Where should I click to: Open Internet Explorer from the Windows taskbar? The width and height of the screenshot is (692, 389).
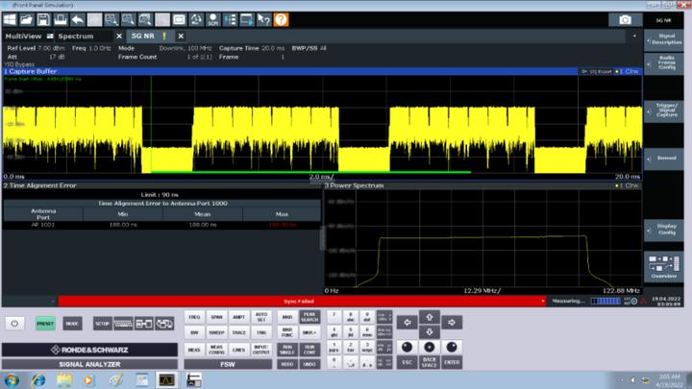(38, 379)
